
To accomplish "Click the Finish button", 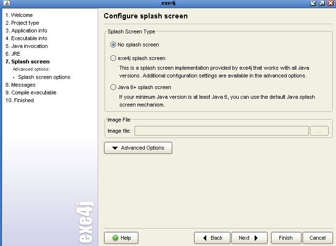I will point(286,238).
